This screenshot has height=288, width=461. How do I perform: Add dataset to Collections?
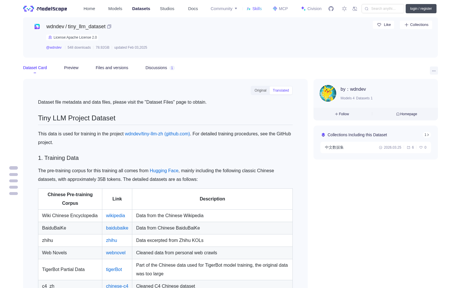click(416, 25)
